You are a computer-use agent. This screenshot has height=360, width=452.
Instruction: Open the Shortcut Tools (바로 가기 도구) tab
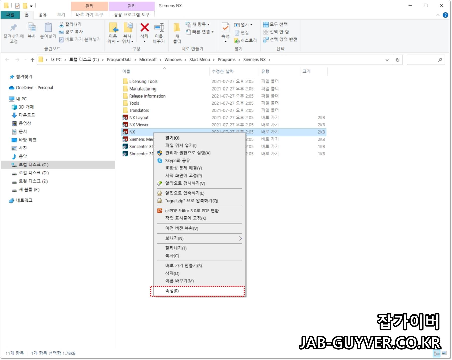point(89,15)
